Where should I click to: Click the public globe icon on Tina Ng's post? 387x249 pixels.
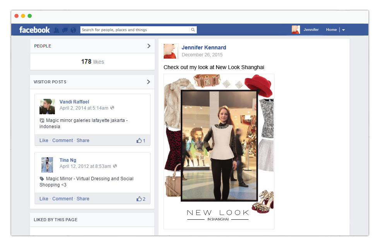[115, 166]
